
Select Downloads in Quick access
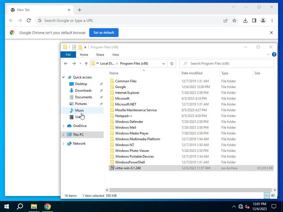tap(83, 91)
